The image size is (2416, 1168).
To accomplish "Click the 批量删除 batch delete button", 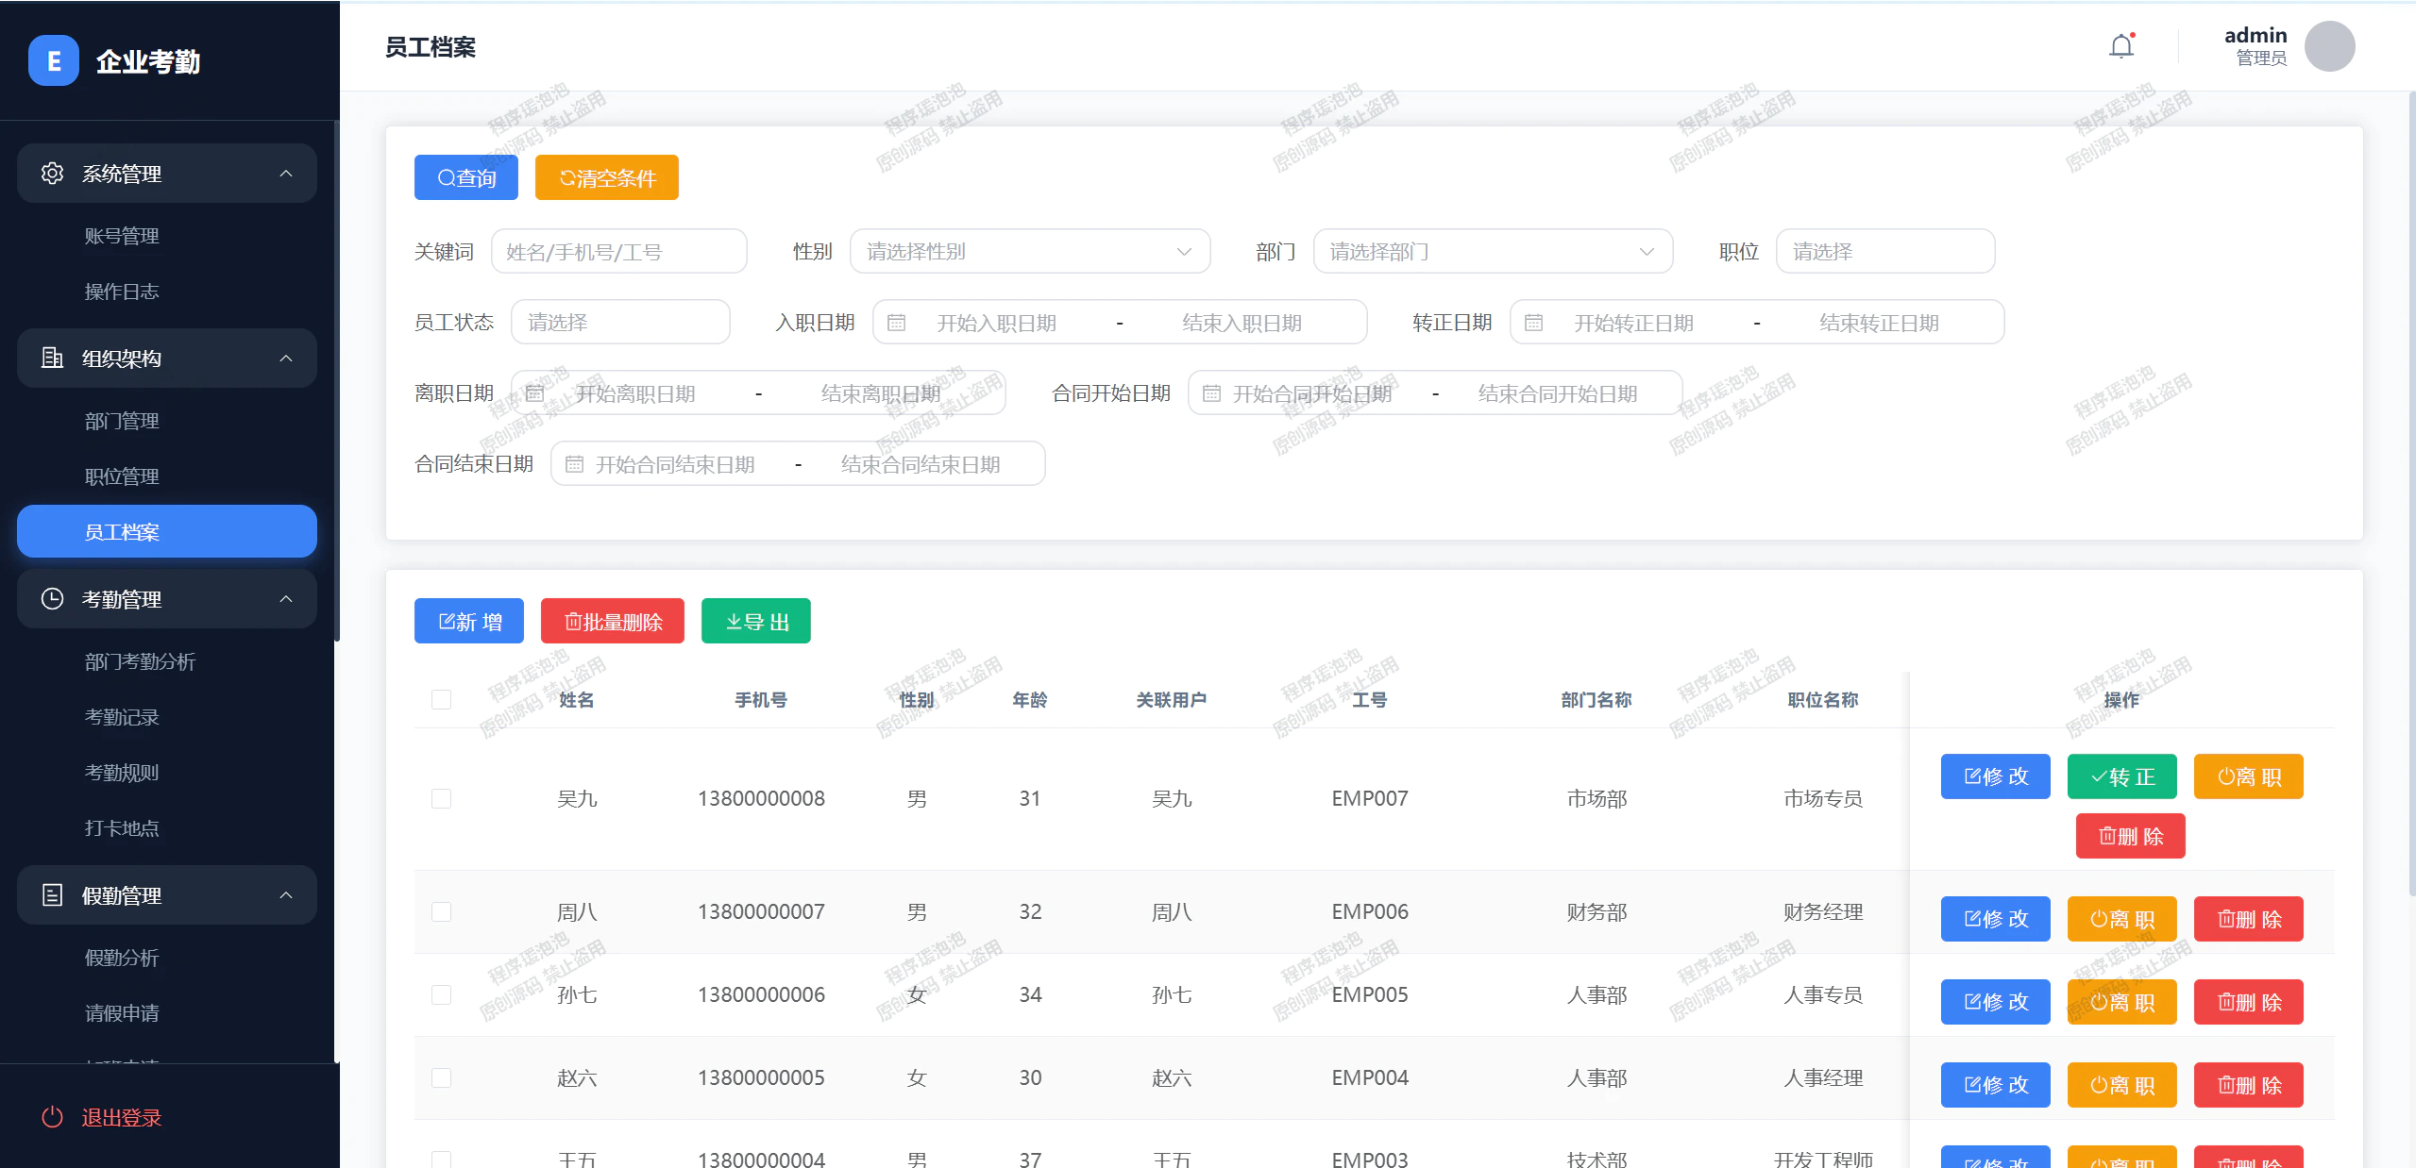I will click(613, 621).
